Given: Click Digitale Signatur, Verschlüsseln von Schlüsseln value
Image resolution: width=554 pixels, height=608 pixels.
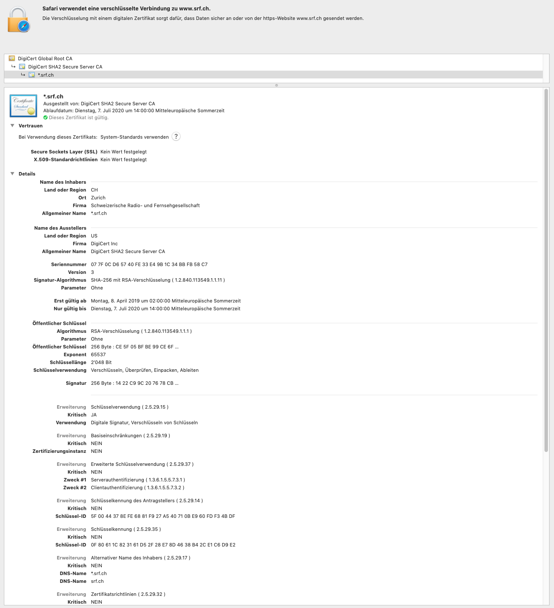Looking at the screenshot, I should click(144, 423).
